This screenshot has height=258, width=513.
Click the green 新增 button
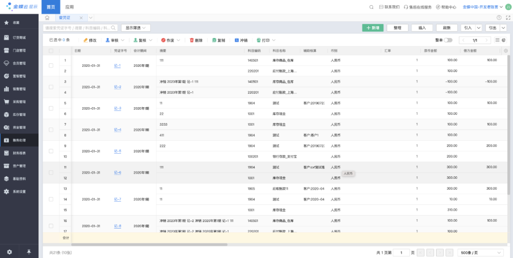373,28
